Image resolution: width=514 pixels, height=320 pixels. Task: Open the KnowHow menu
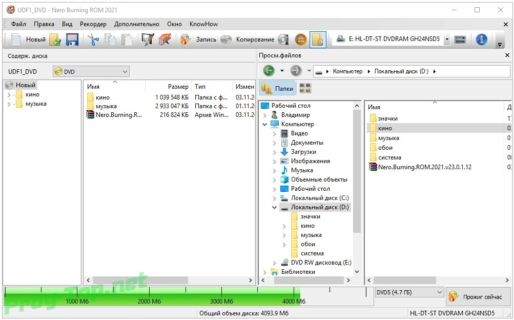coord(203,24)
